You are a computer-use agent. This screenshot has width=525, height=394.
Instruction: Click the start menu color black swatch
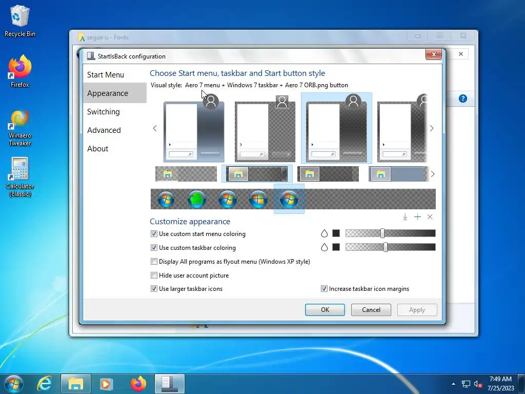pos(336,233)
